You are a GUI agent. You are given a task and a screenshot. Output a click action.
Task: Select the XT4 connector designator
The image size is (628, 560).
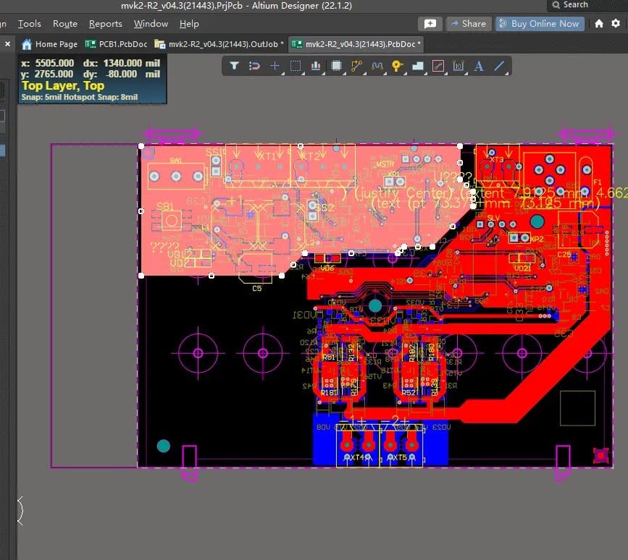tap(358, 457)
